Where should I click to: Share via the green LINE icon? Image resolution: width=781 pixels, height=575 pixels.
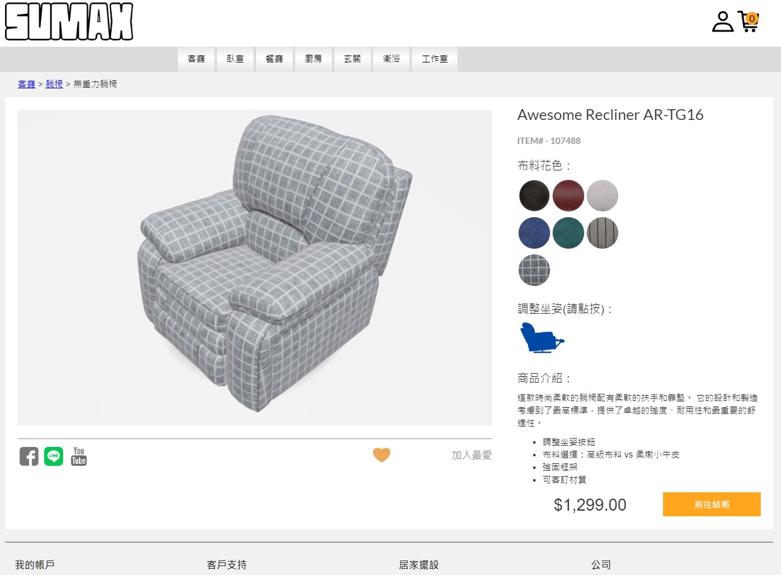[54, 456]
